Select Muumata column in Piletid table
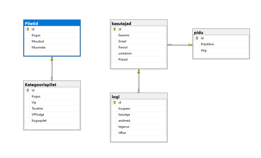The image size is (261, 158). tap(52, 47)
